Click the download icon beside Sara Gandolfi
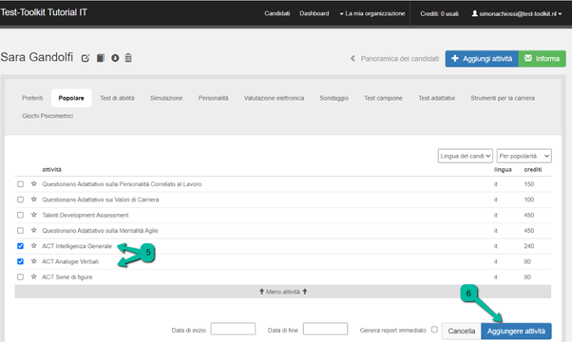 [115, 58]
